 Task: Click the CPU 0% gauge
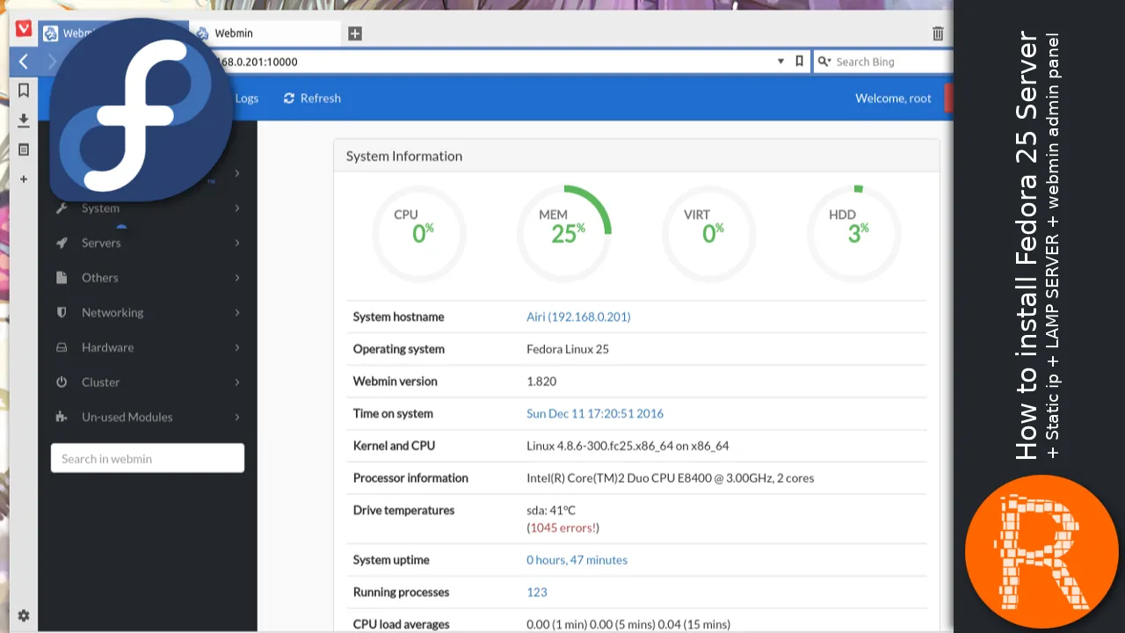pos(419,232)
